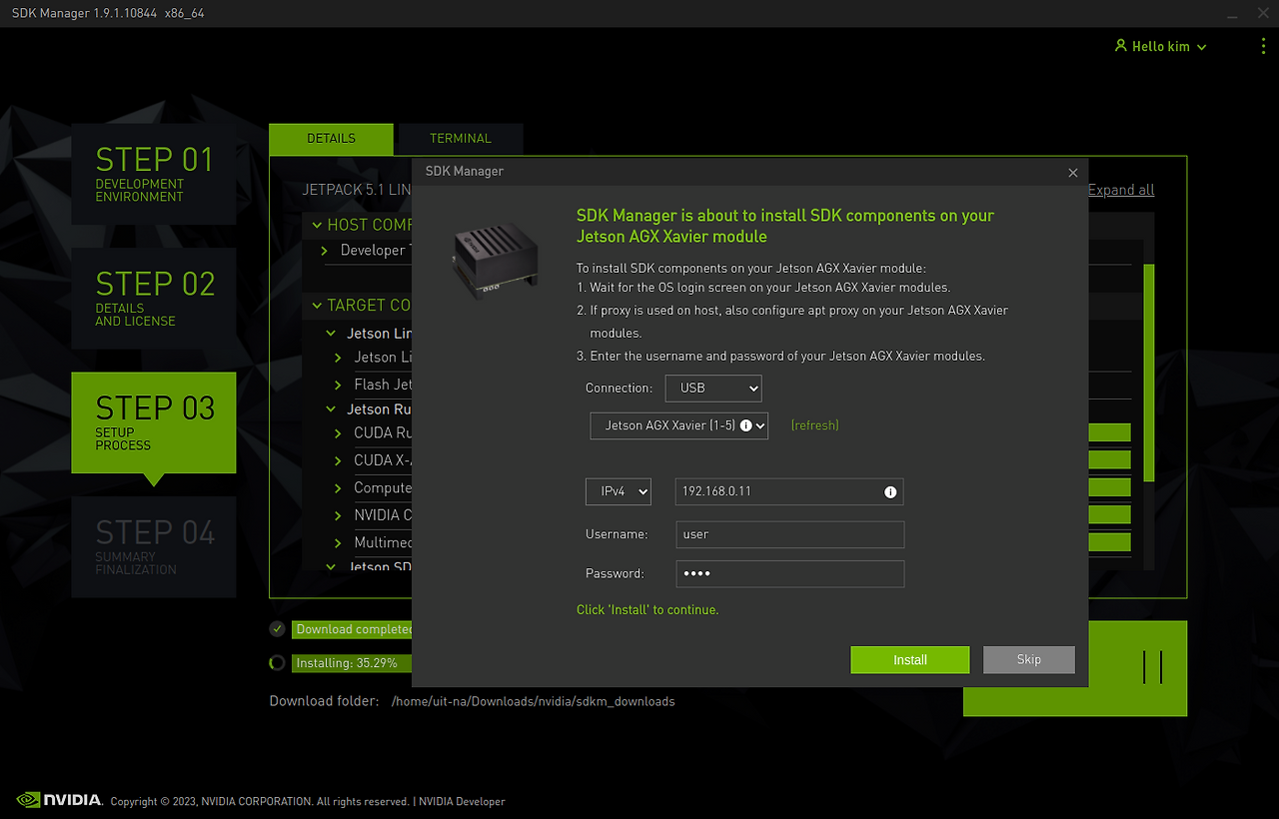1279x819 pixels.
Task: Click the 'Click Install to continue' text
Action: click(647, 609)
